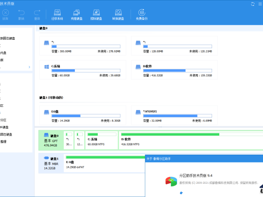263x197 pixels.
Task: Open the 免费备份 free backup tool
Action: click(x=142, y=15)
